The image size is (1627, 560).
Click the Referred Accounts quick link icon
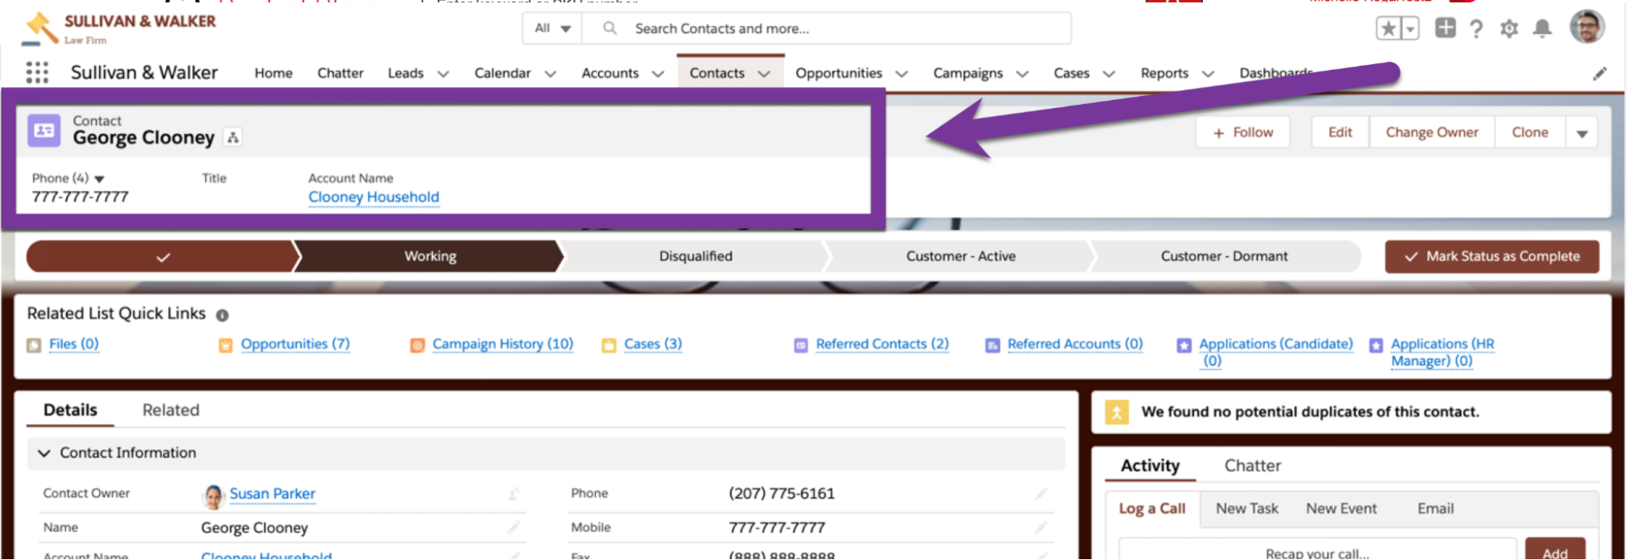pos(993,345)
